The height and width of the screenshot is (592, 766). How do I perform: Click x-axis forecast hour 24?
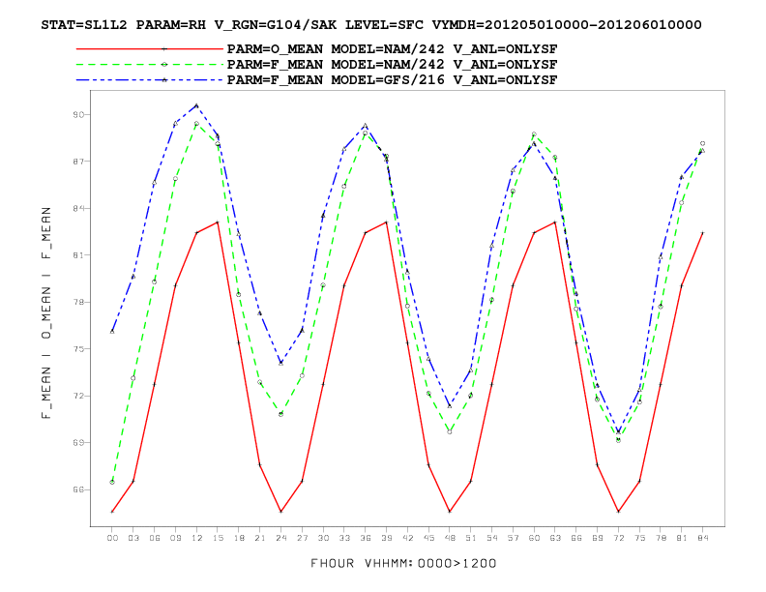click(280, 538)
